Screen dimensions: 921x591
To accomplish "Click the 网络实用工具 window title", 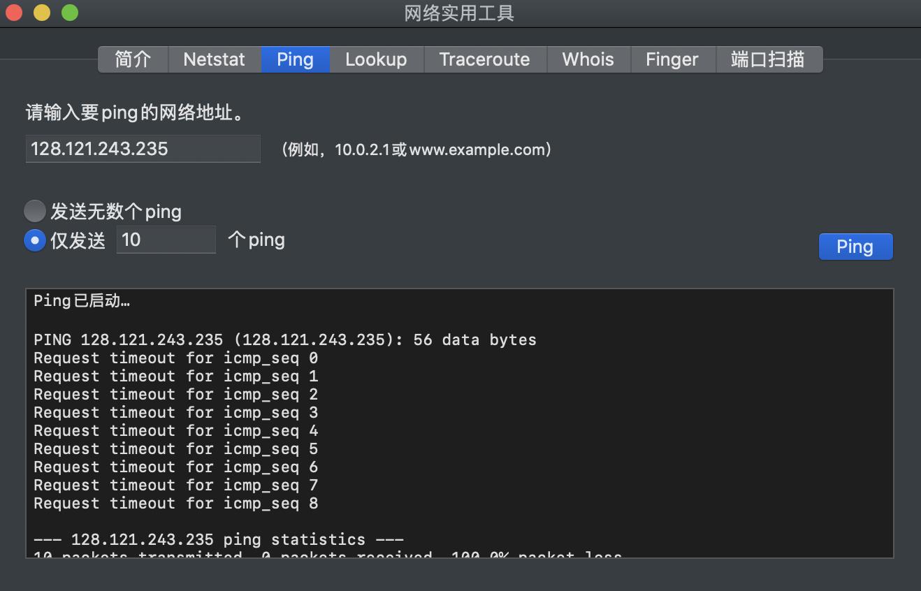I will (x=459, y=13).
